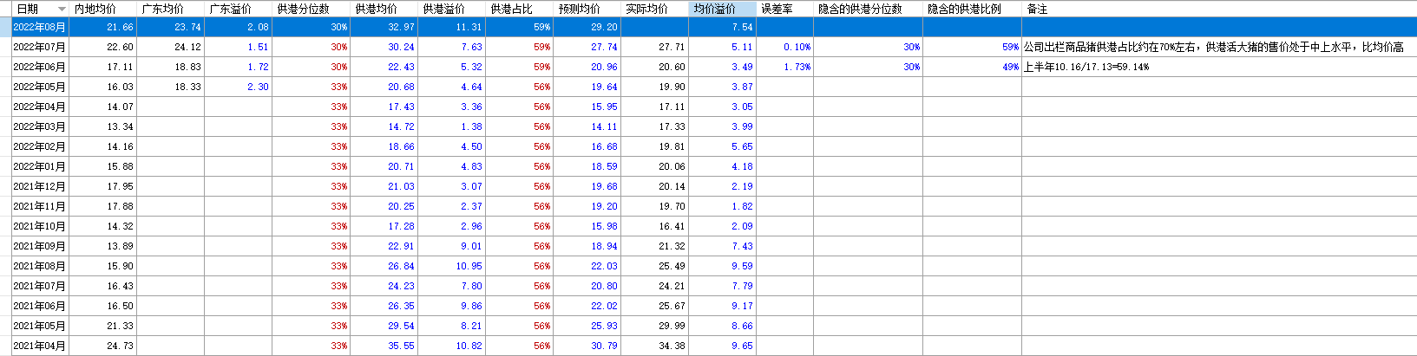Click the 隐含的供港比例 column header
The image size is (1417, 356).
pos(973,9)
